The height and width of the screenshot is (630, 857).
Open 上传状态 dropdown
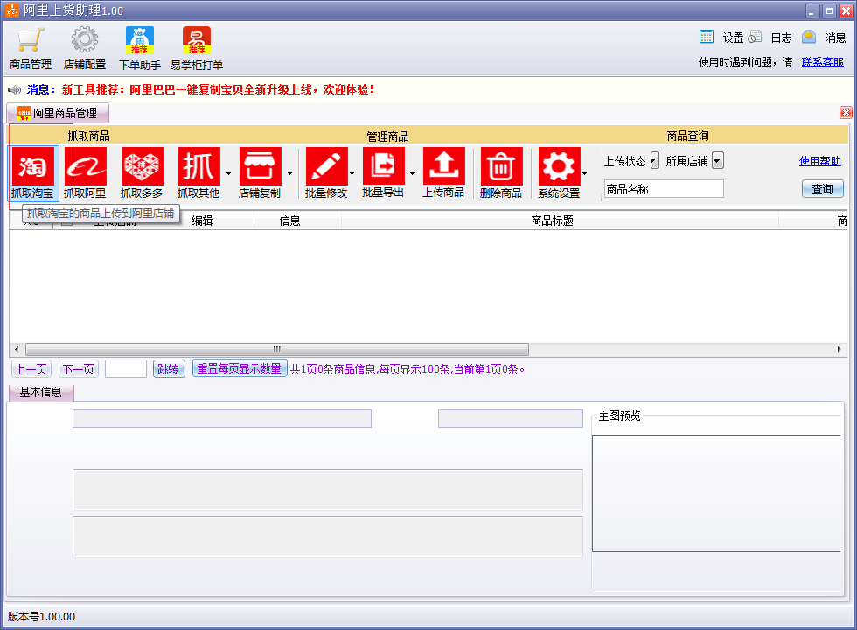tap(654, 161)
